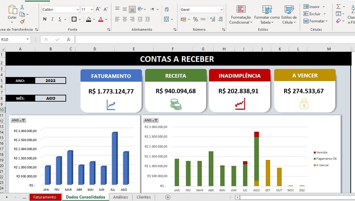355x201 pixels.
Task: Click merge and center icon
Action: point(166,19)
